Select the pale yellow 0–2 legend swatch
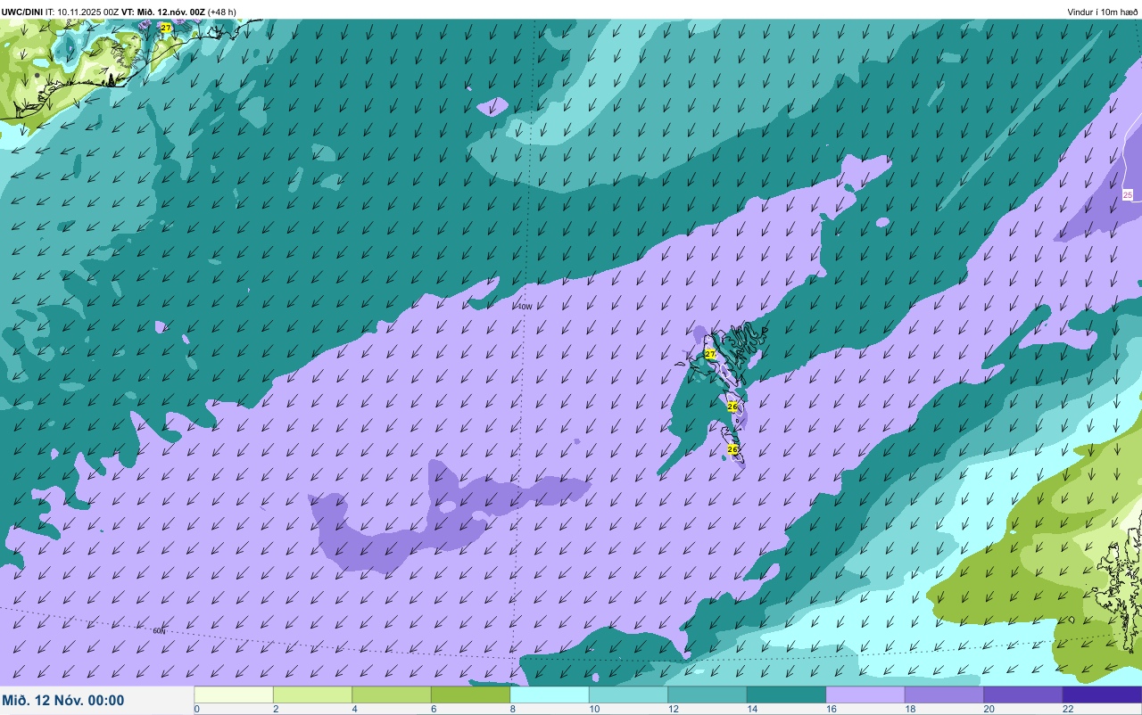The width and height of the screenshot is (1142, 715). point(234,694)
